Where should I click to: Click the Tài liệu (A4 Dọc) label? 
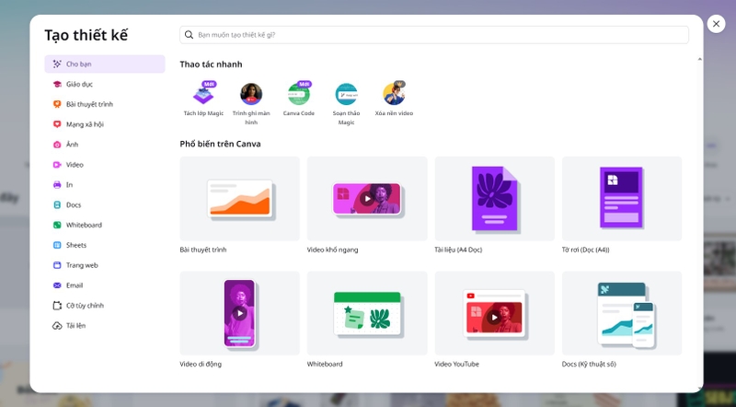[x=458, y=250]
